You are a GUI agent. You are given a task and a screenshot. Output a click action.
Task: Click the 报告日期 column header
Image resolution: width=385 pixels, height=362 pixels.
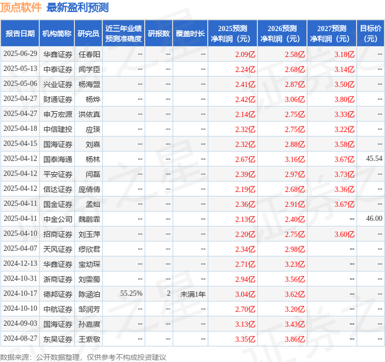[x=20, y=34]
